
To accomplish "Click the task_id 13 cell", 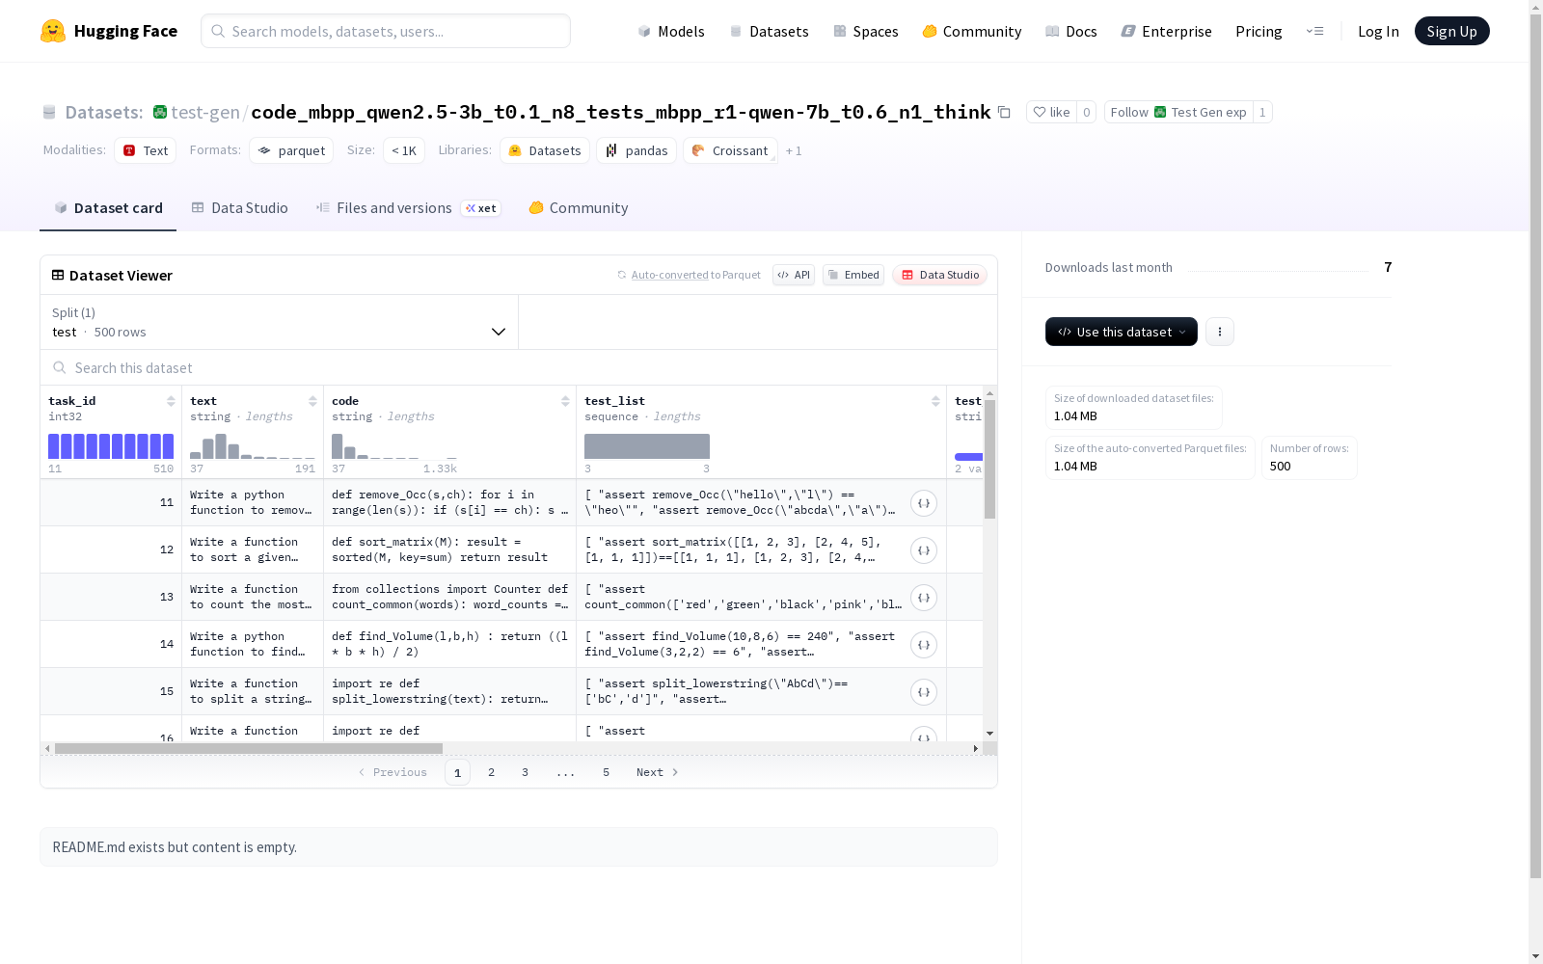I will click(111, 597).
